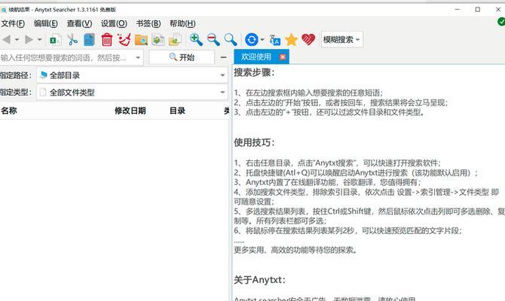Open the 文件(F) menu
This screenshot has height=301, width=505.
point(13,23)
